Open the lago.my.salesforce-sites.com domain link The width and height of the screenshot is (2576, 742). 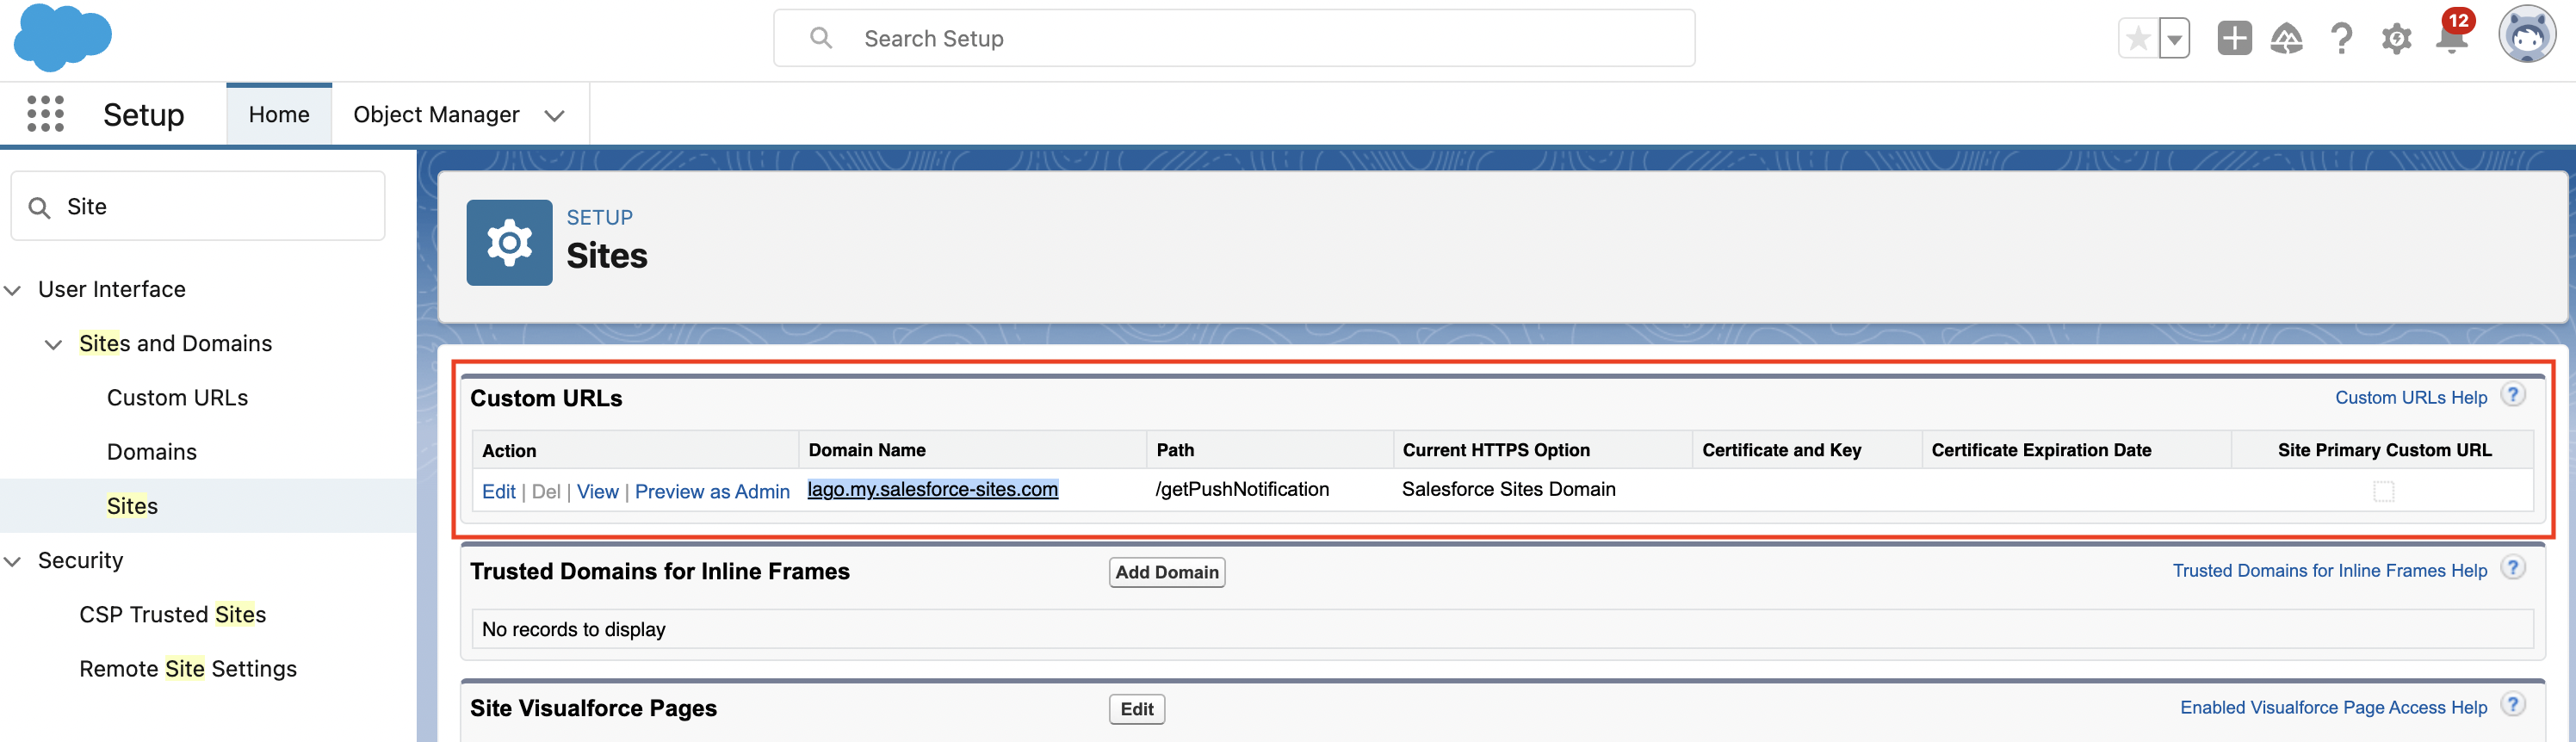coord(932,489)
